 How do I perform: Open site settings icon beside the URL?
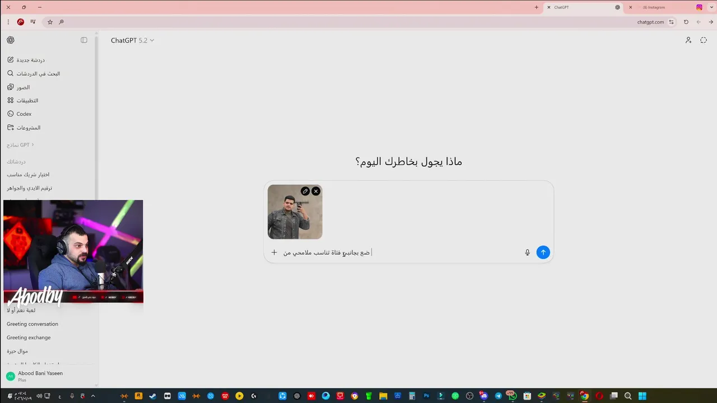click(672, 22)
